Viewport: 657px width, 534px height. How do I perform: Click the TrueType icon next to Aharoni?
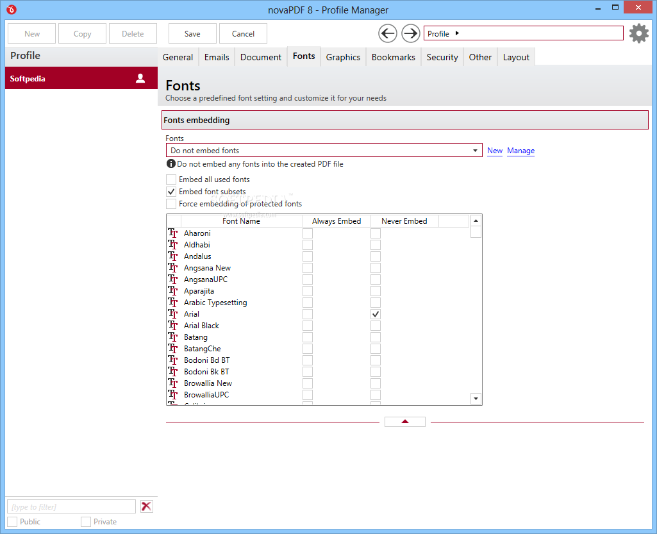173,233
